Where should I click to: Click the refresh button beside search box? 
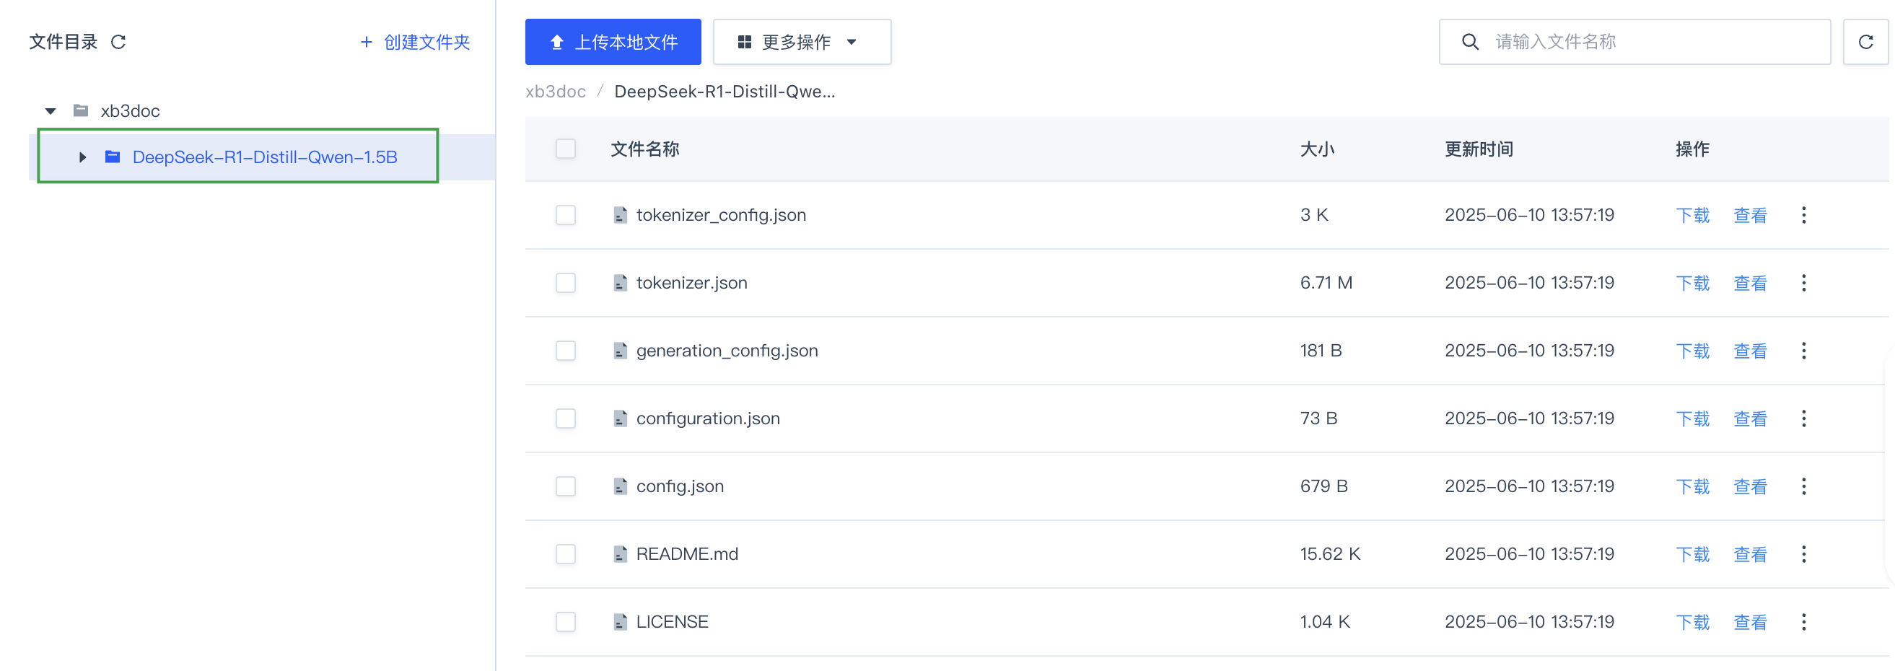click(1865, 42)
